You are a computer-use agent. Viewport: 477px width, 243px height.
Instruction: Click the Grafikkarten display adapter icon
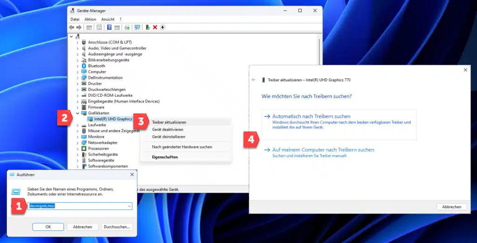84,113
